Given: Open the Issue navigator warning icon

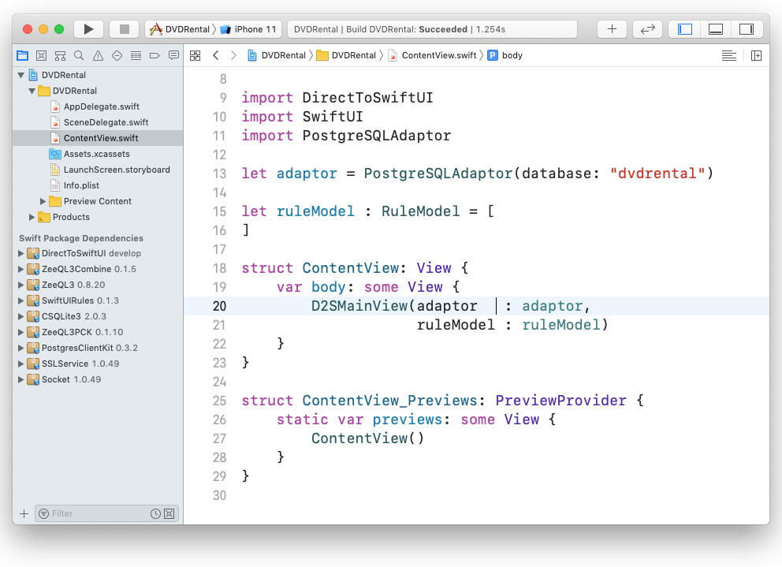Looking at the screenshot, I should point(99,55).
